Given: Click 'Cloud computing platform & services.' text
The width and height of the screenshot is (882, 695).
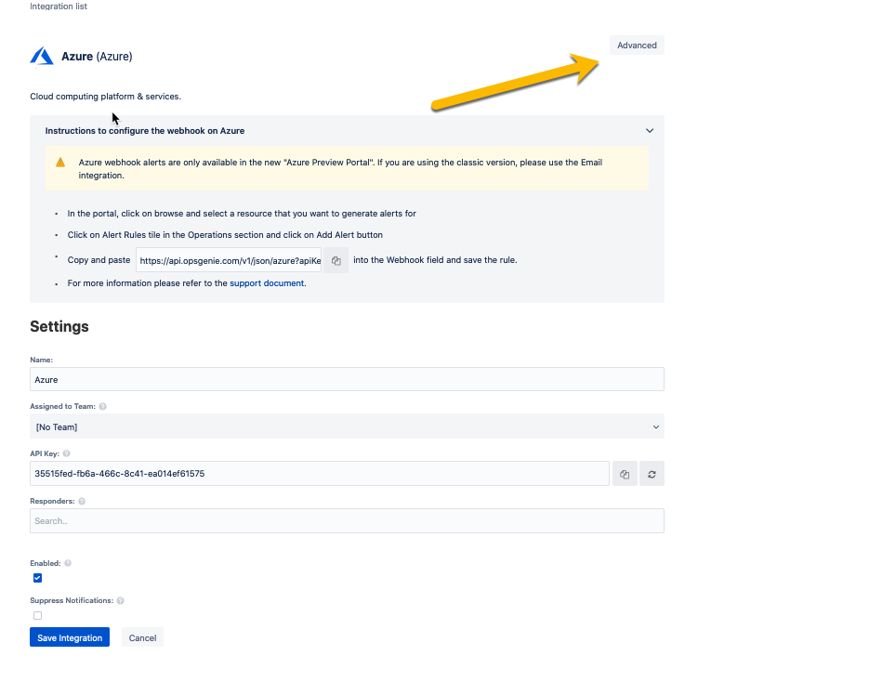Looking at the screenshot, I should pos(105,97).
